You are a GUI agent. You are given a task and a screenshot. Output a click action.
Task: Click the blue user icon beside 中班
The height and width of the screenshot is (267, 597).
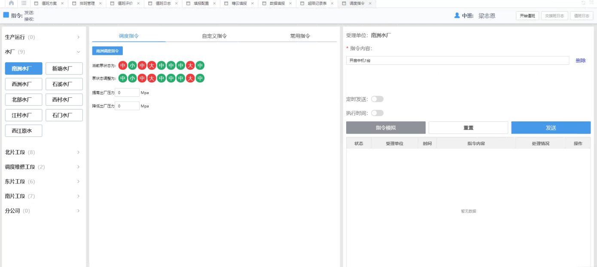point(457,15)
